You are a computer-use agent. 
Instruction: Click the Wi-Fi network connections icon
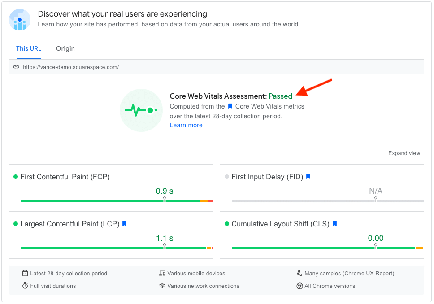[162, 286]
